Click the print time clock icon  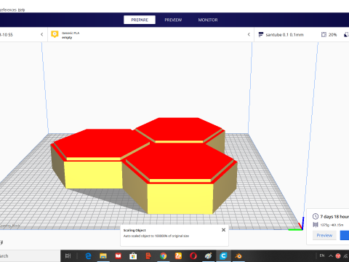pyautogui.click(x=316, y=216)
